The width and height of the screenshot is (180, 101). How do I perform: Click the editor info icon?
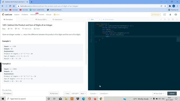(161, 20)
